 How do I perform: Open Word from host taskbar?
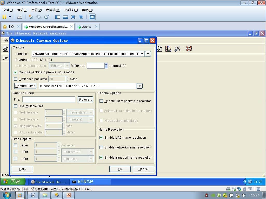click(x=33, y=195)
